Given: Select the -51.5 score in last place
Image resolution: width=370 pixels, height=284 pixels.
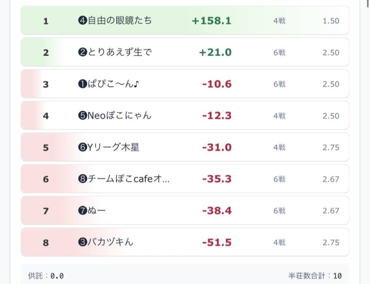Looking at the screenshot, I should 217,243.
